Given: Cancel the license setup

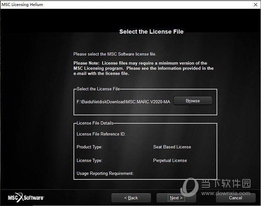Looking at the screenshot, I should point(236,198).
